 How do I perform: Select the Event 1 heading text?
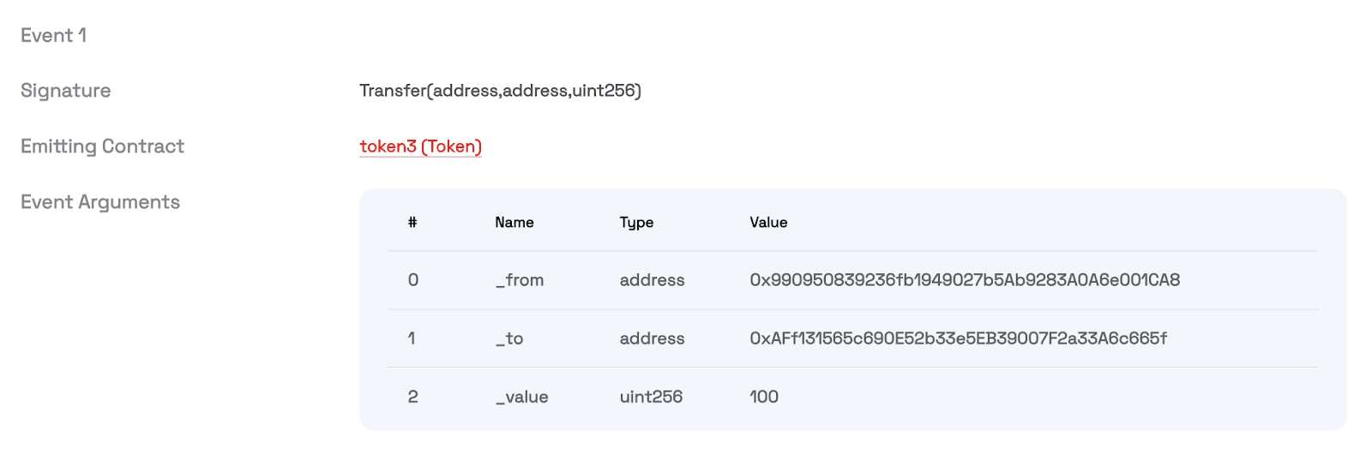pyautogui.click(x=53, y=35)
